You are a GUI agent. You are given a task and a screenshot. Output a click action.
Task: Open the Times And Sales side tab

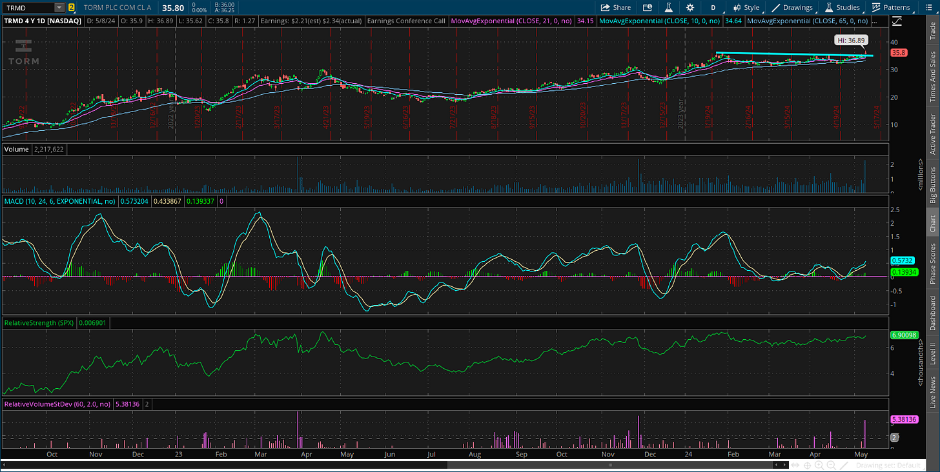(932, 77)
